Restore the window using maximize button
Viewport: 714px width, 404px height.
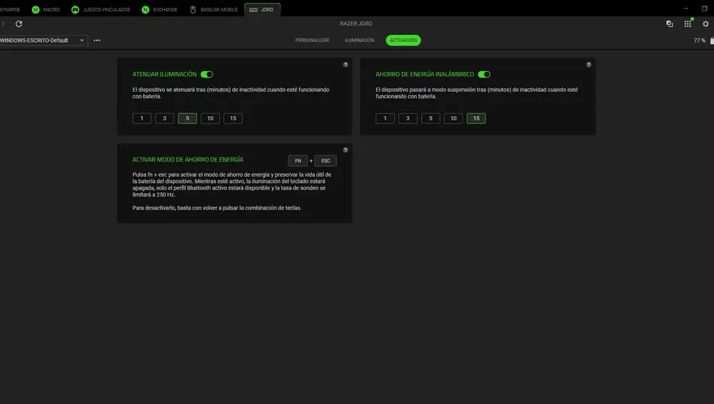click(x=705, y=9)
